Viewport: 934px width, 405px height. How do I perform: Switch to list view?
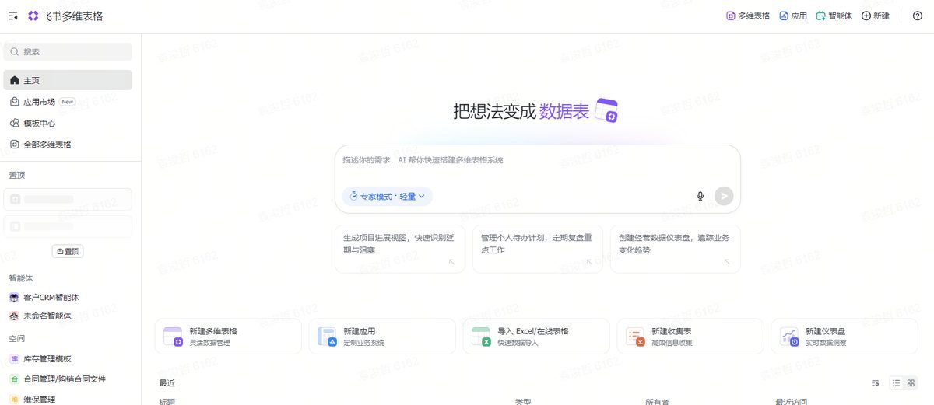[x=897, y=383]
